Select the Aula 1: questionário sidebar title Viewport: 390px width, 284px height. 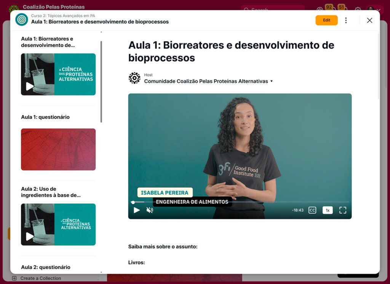coord(45,117)
